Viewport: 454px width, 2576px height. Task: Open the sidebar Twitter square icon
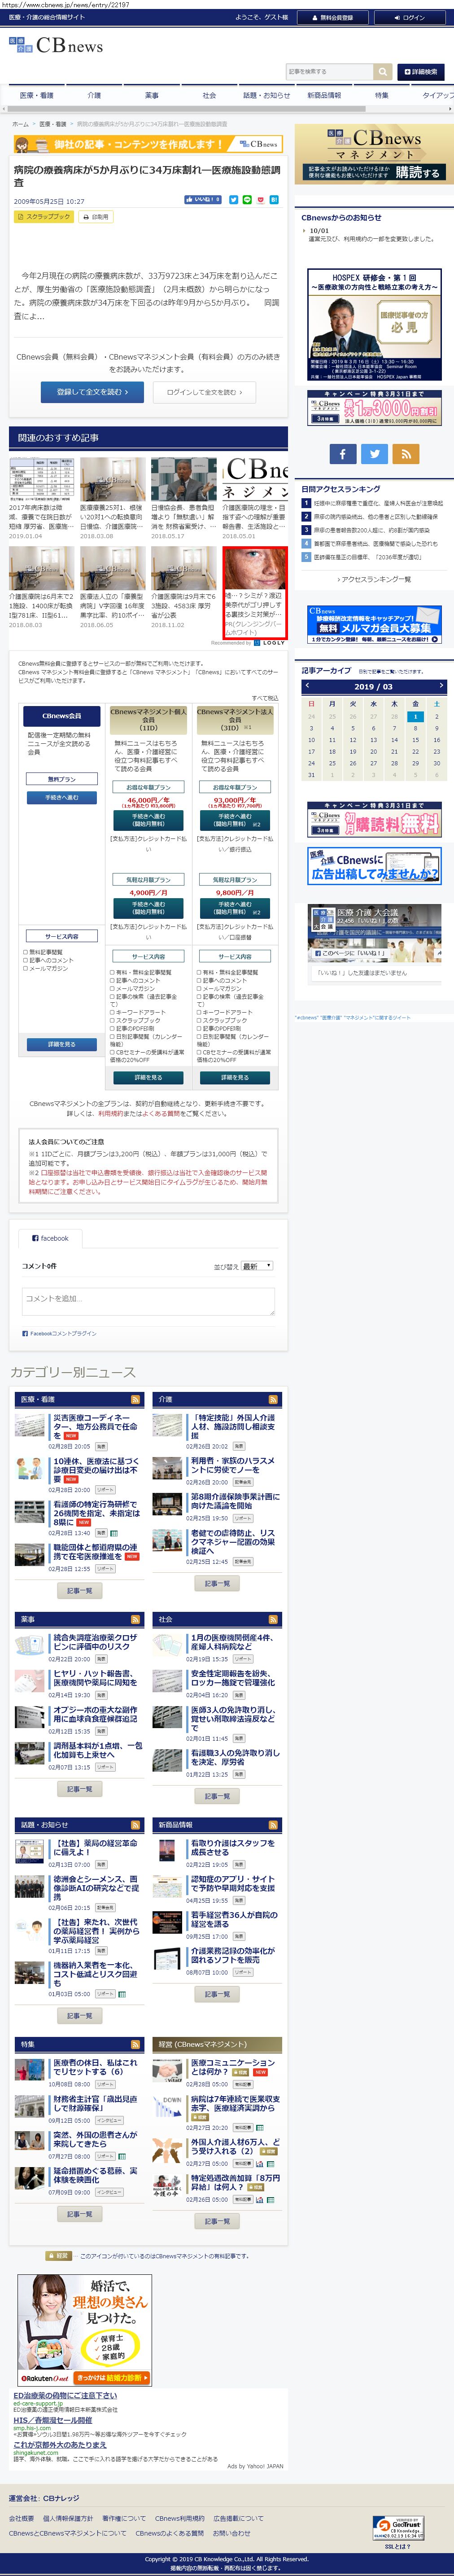click(x=374, y=453)
